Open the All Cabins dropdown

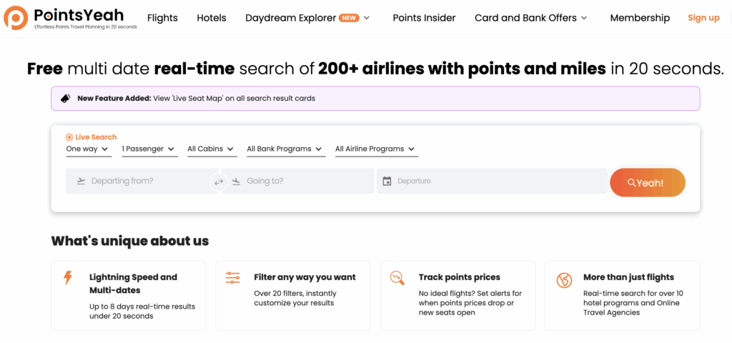(x=210, y=149)
